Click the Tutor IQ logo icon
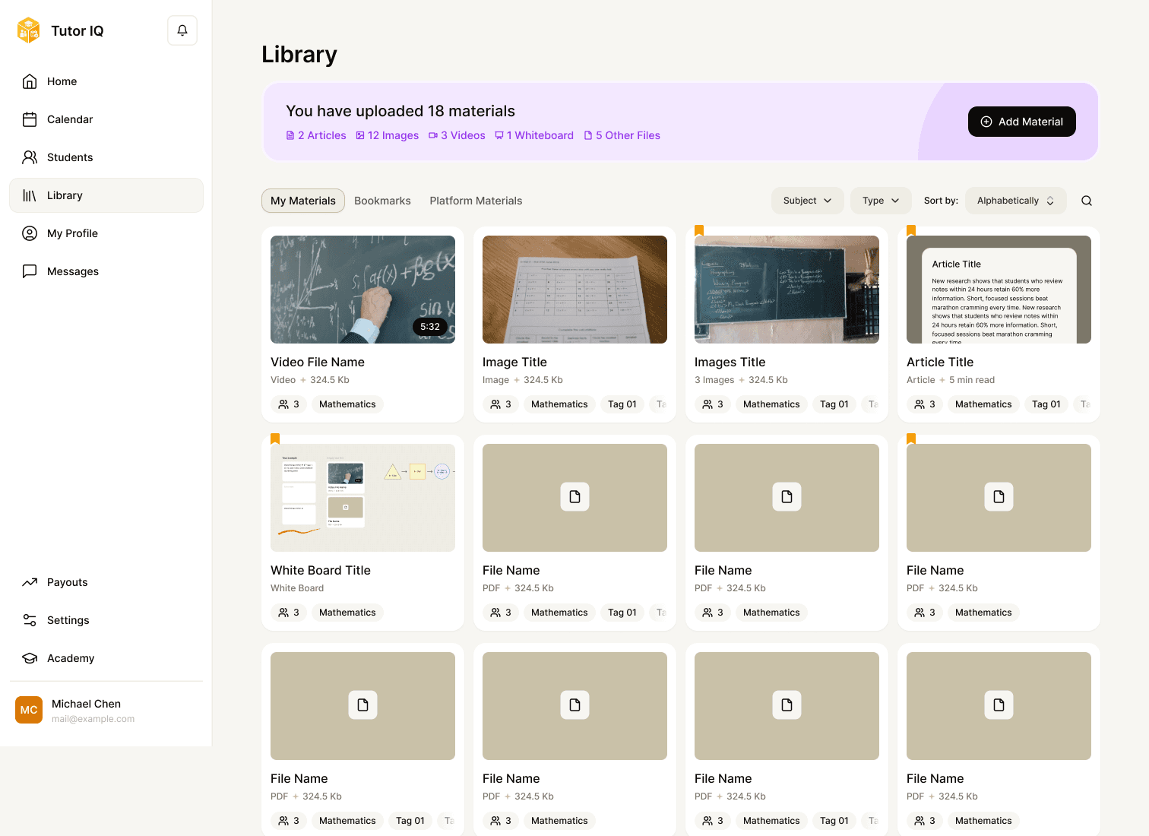1149x836 pixels. click(x=29, y=30)
